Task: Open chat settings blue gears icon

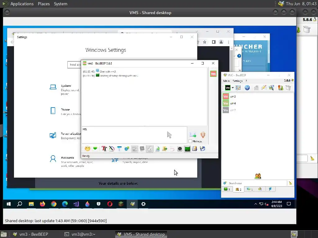Action: 127,149
